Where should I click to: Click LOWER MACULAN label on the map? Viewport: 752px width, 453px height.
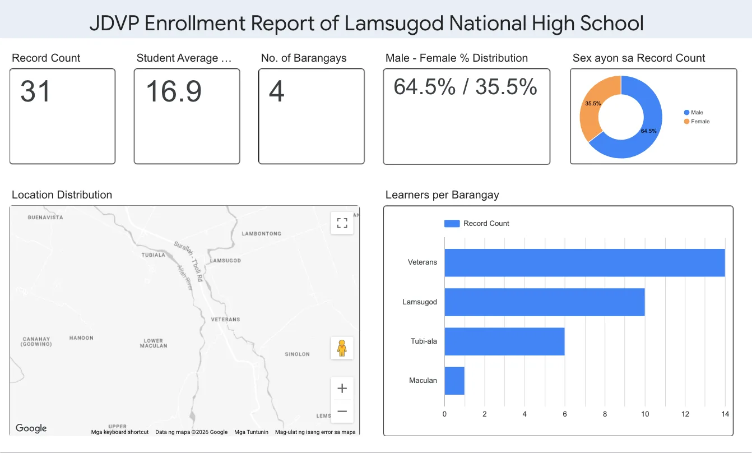point(154,343)
